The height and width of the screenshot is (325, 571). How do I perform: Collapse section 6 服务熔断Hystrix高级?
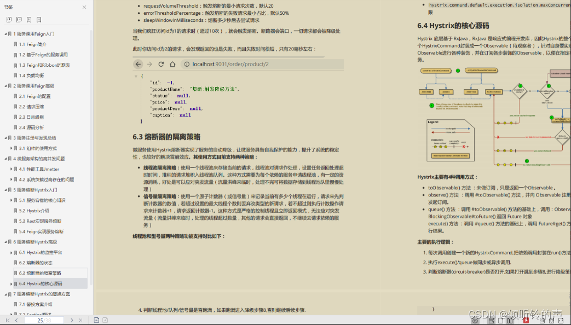pyautogui.click(x=5, y=242)
